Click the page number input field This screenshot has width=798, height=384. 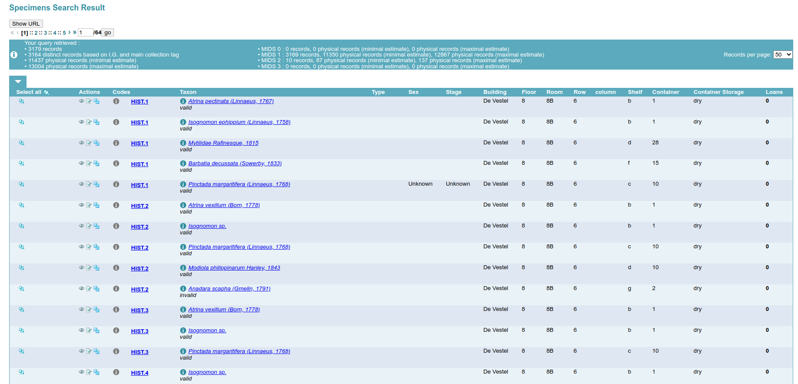(85, 33)
